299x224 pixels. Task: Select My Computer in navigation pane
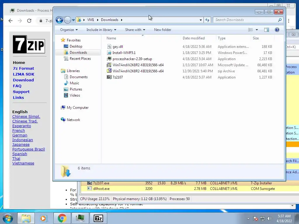point(78,108)
